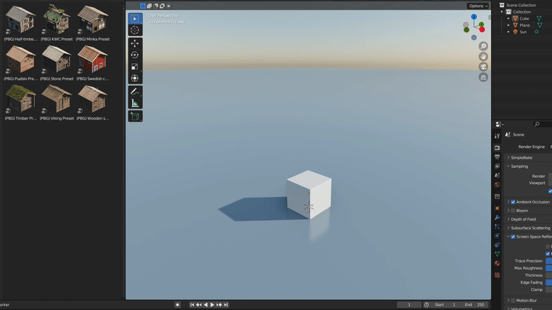The height and width of the screenshot is (310, 552).
Task: Select Scene Collection in outliner
Action: pos(521,5)
